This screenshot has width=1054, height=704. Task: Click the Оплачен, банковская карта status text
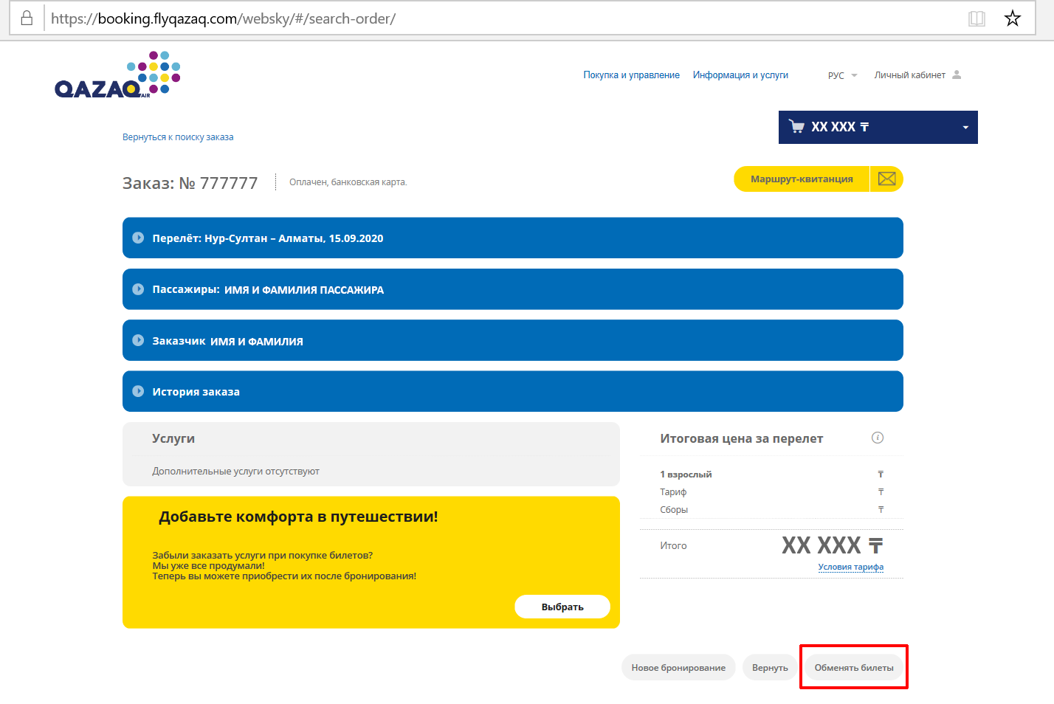pyautogui.click(x=348, y=182)
